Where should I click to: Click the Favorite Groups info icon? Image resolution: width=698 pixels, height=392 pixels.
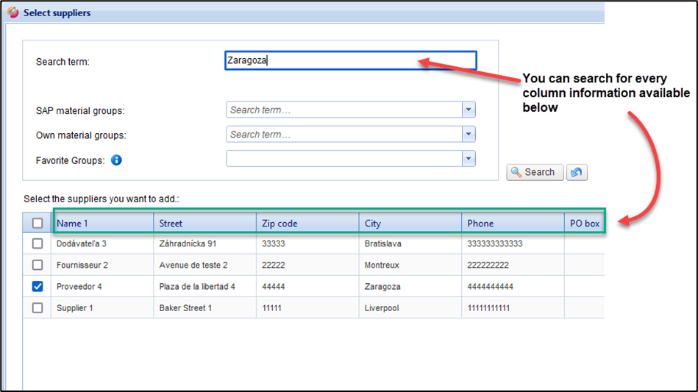[116, 160]
